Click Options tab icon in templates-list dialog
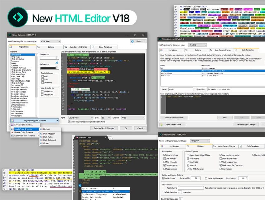265x200 pixels. [x=186, y=50]
